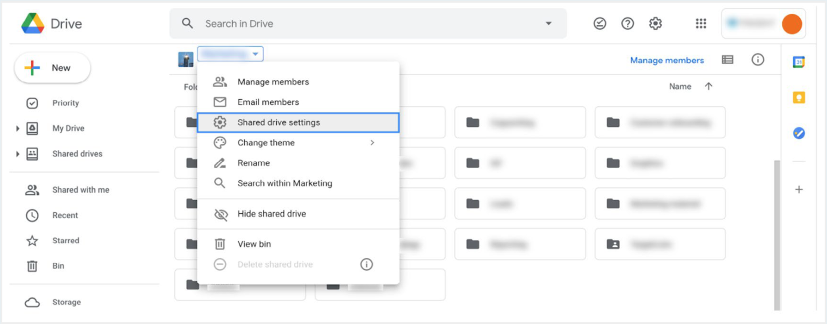This screenshot has height=324, width=827.
Task: Open the Google apps grid
Action: [x=701, y=24]
